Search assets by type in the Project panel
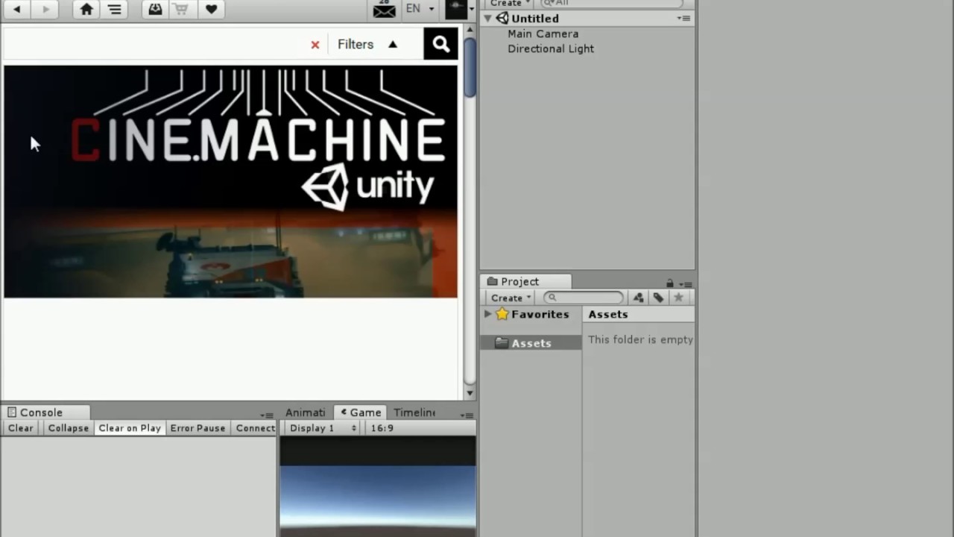954x537 pixels. tap(638, 298)
